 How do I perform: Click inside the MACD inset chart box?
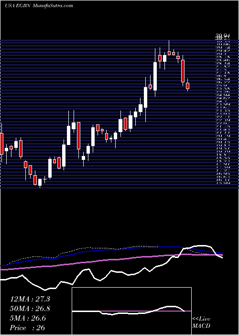pyautogui.click(x=131, y=311)
